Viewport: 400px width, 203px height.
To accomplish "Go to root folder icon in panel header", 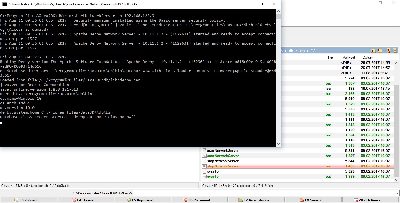I will coord(374,51).
